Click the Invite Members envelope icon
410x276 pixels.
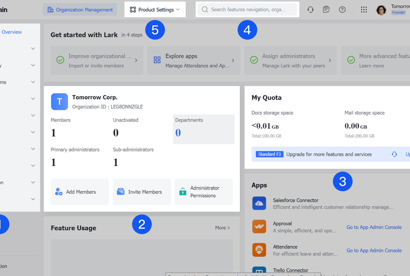point(120,192)
